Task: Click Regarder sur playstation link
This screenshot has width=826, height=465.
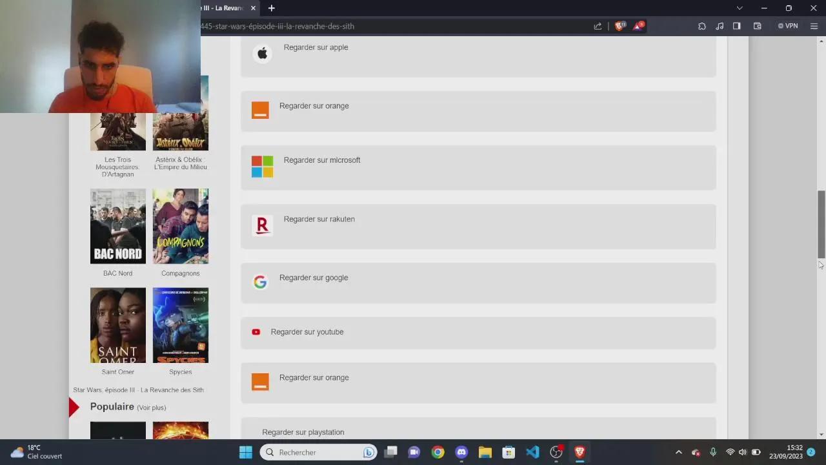Action: point(303,432)
